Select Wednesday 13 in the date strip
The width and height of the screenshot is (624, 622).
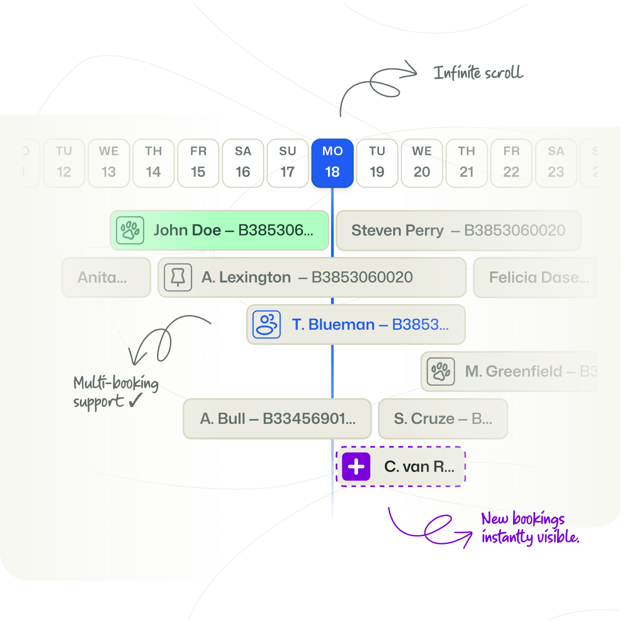(x=109, y=163)
